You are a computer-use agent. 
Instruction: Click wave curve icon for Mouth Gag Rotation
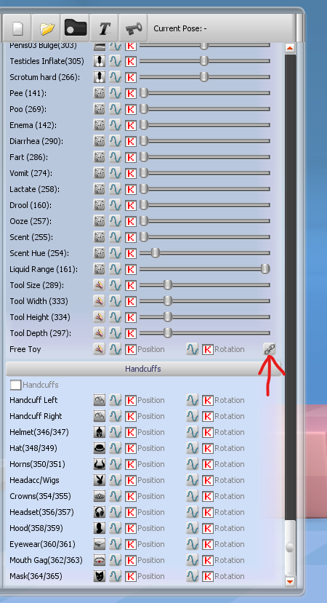pyautogui.click(x=192, y=560)
